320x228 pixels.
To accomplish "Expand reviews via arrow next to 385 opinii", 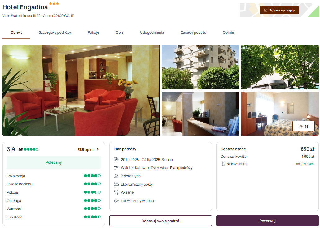I will [98, 149].
